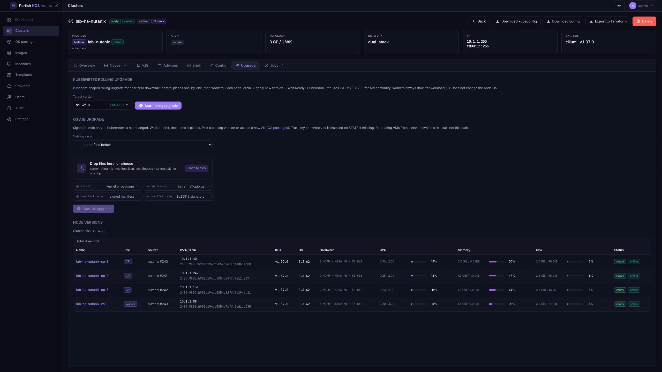Click the Nutanix provider badge in header

159,21
